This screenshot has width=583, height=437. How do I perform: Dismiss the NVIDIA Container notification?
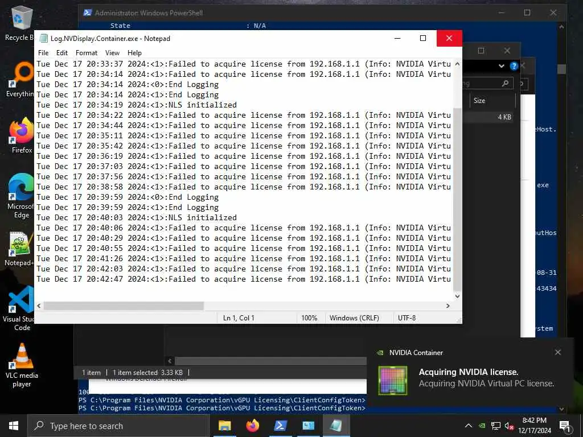(x=558, y=352)
